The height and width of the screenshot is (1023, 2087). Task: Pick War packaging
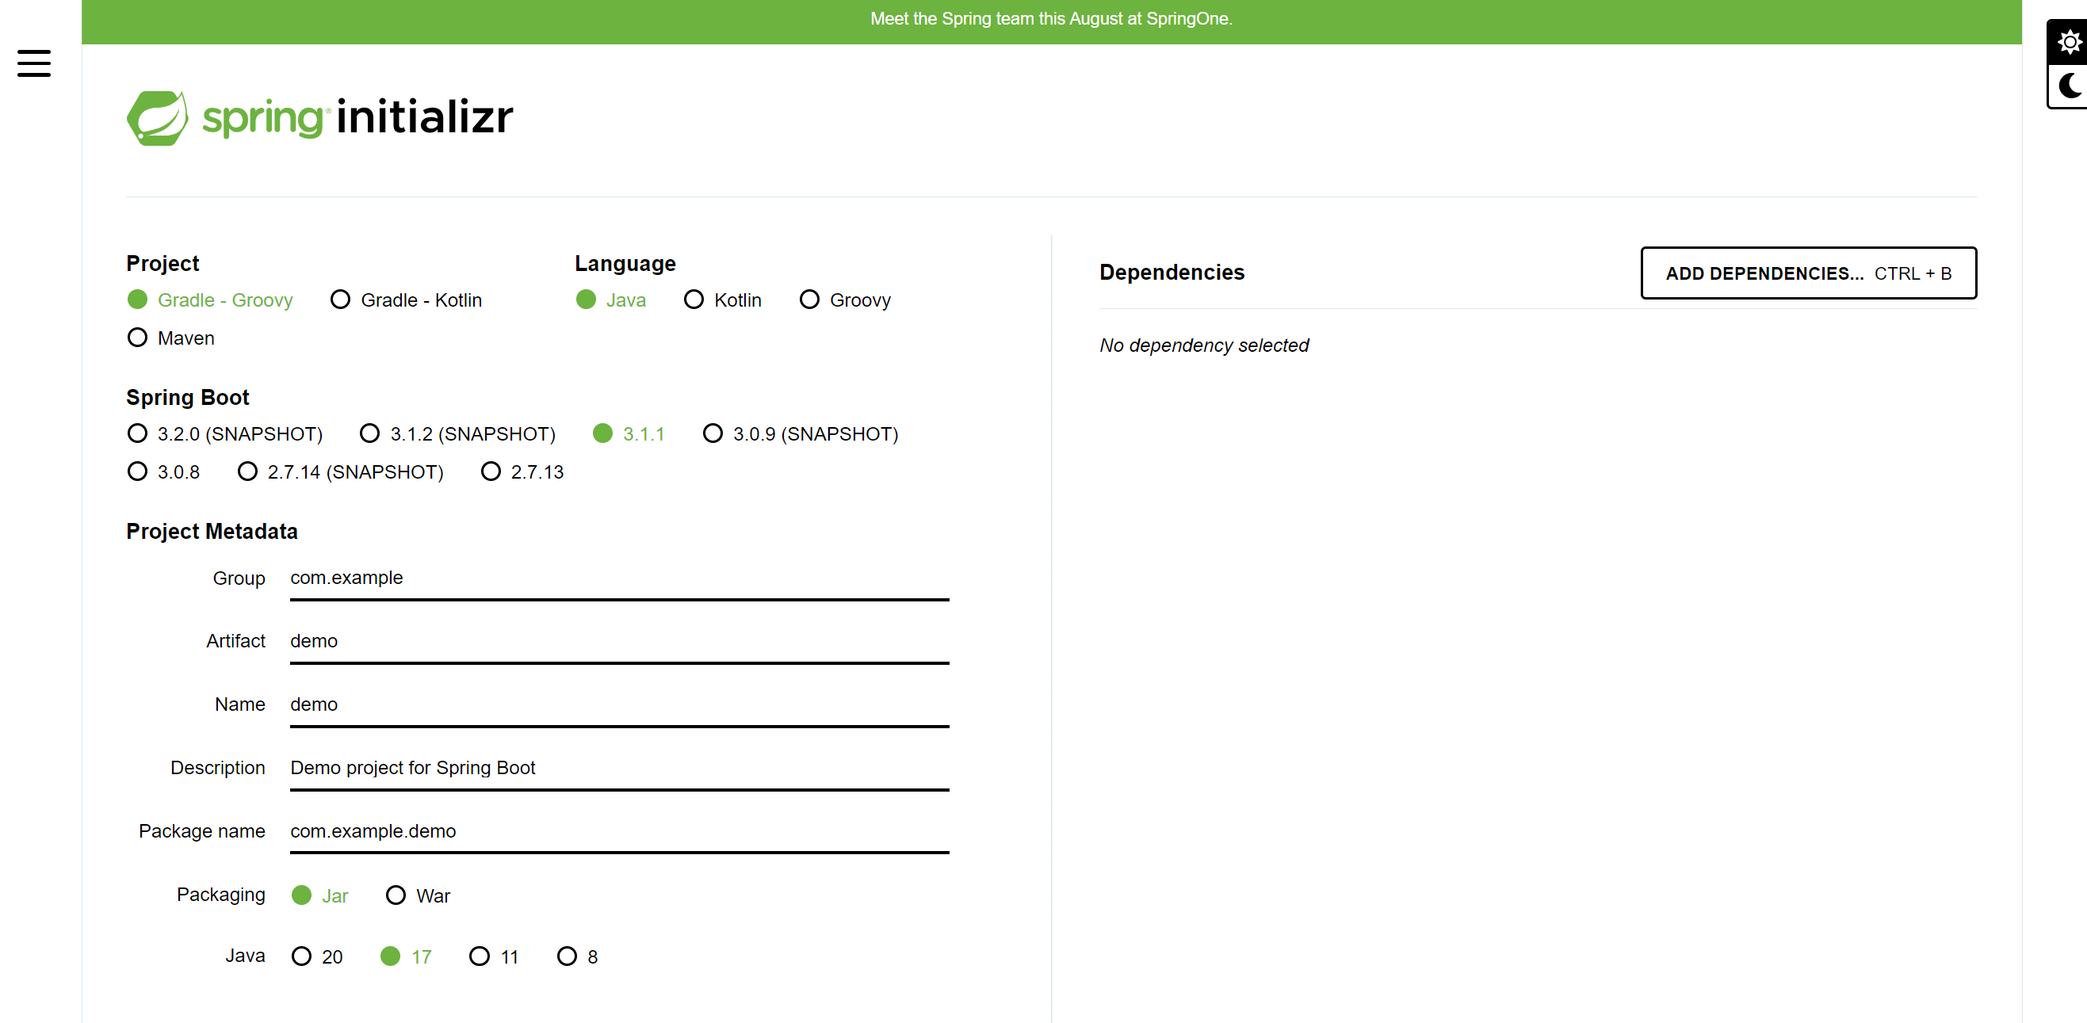(418, 896)
